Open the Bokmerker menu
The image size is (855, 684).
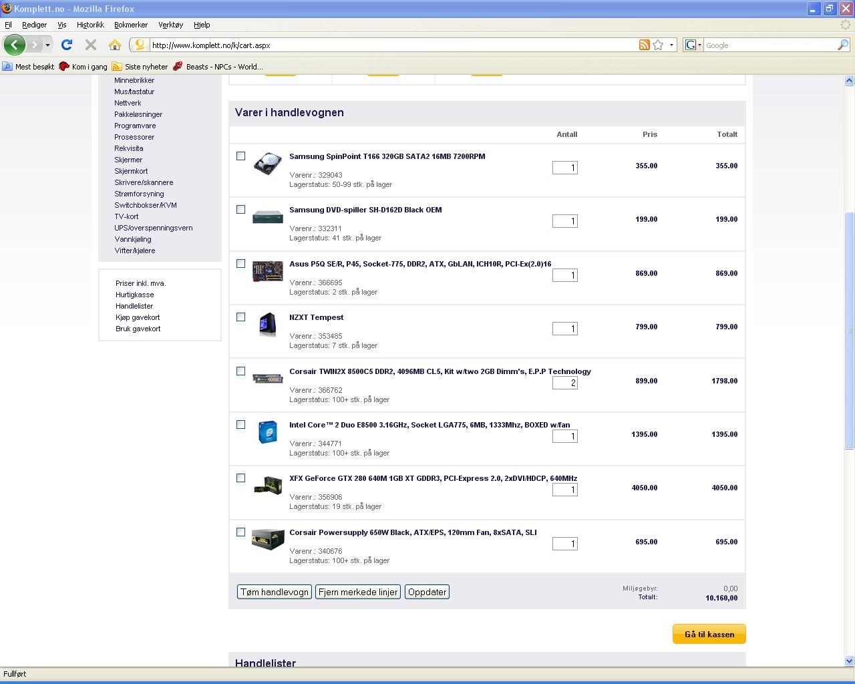(131, 25)
